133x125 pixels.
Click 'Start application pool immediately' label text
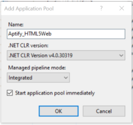pyautogui.click(x=55, y=93)
